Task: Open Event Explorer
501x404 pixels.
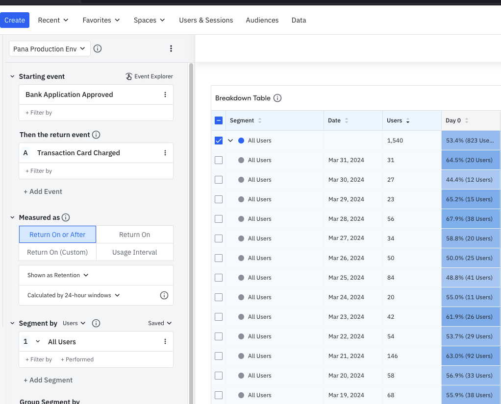Action: click(x=150, y=76)
